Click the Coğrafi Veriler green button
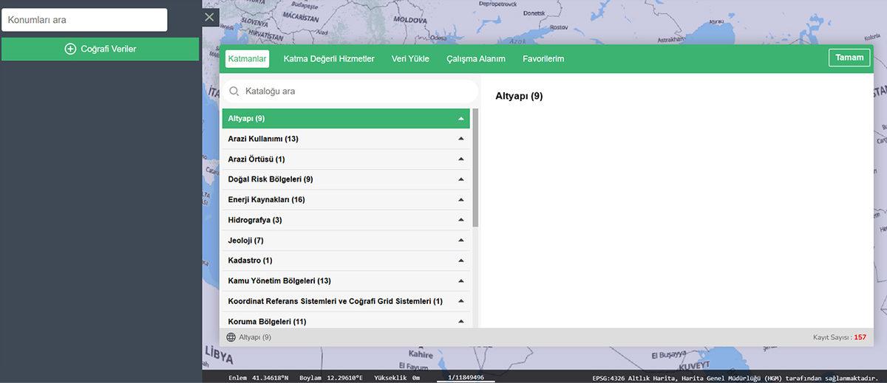Image resolution: width=887 pixels, height=383 pixels. [x=101, y=49]
